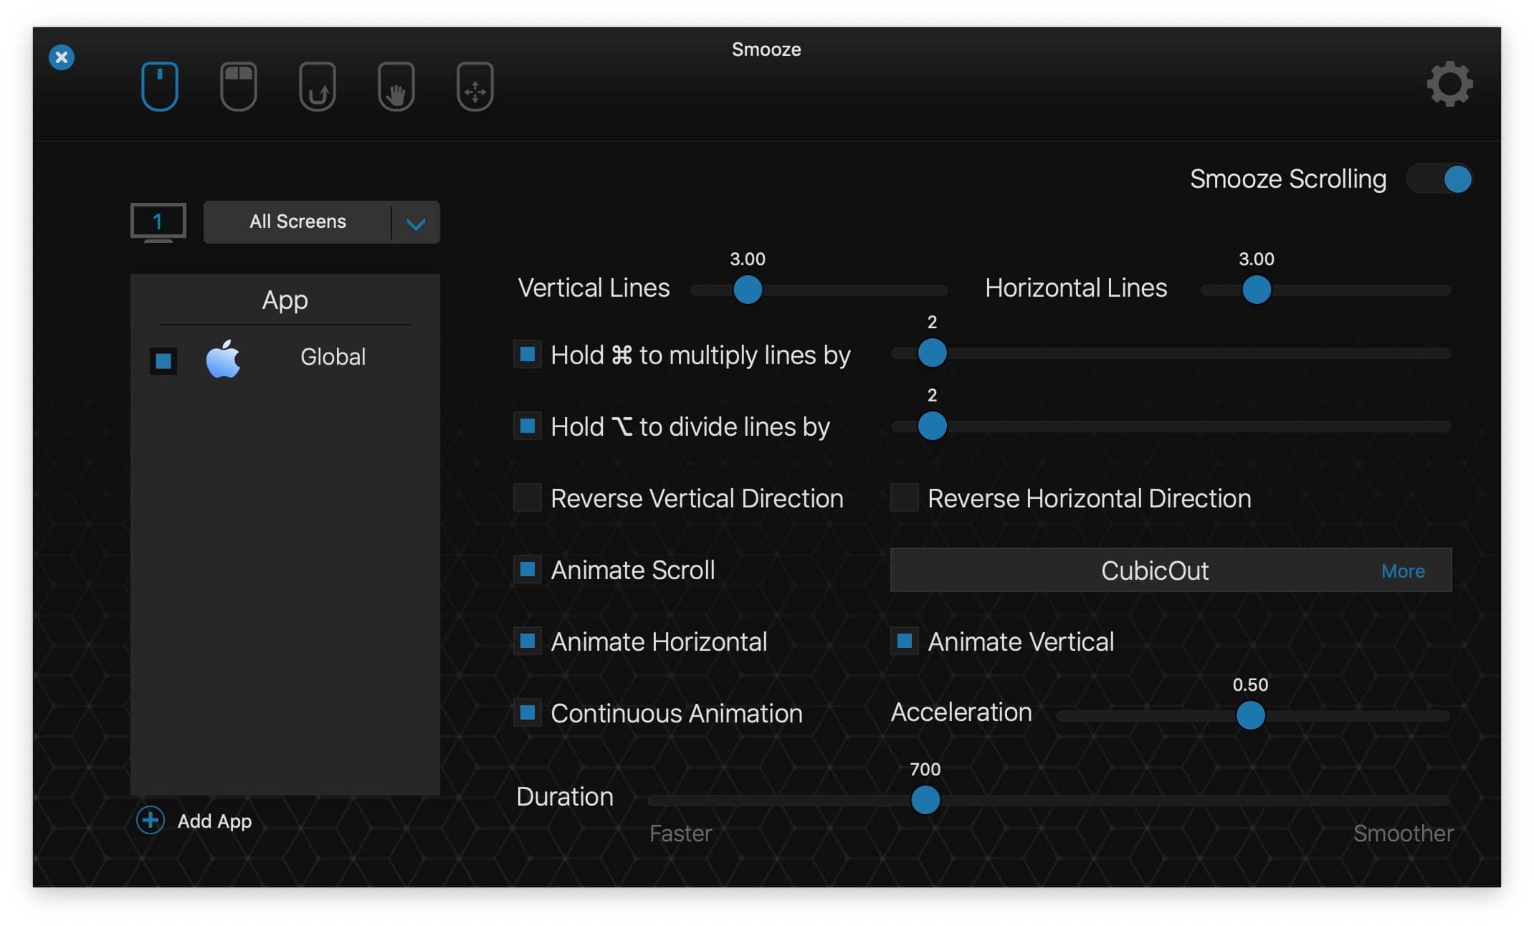Click the screen 1 monitor icon

pos(158,222)
